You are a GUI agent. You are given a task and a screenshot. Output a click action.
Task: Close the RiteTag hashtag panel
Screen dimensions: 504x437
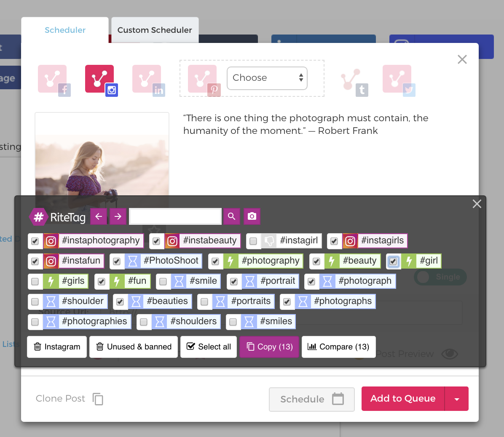477,204
